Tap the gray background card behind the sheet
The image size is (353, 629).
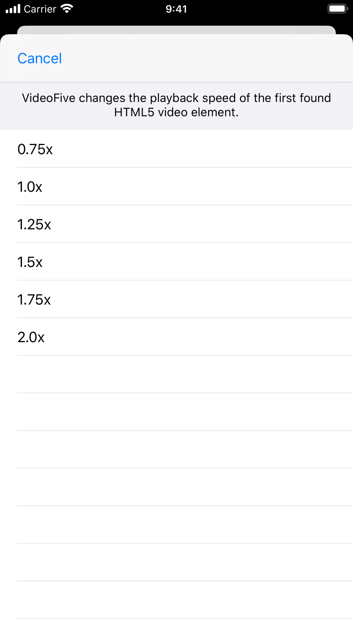[176, 30]
